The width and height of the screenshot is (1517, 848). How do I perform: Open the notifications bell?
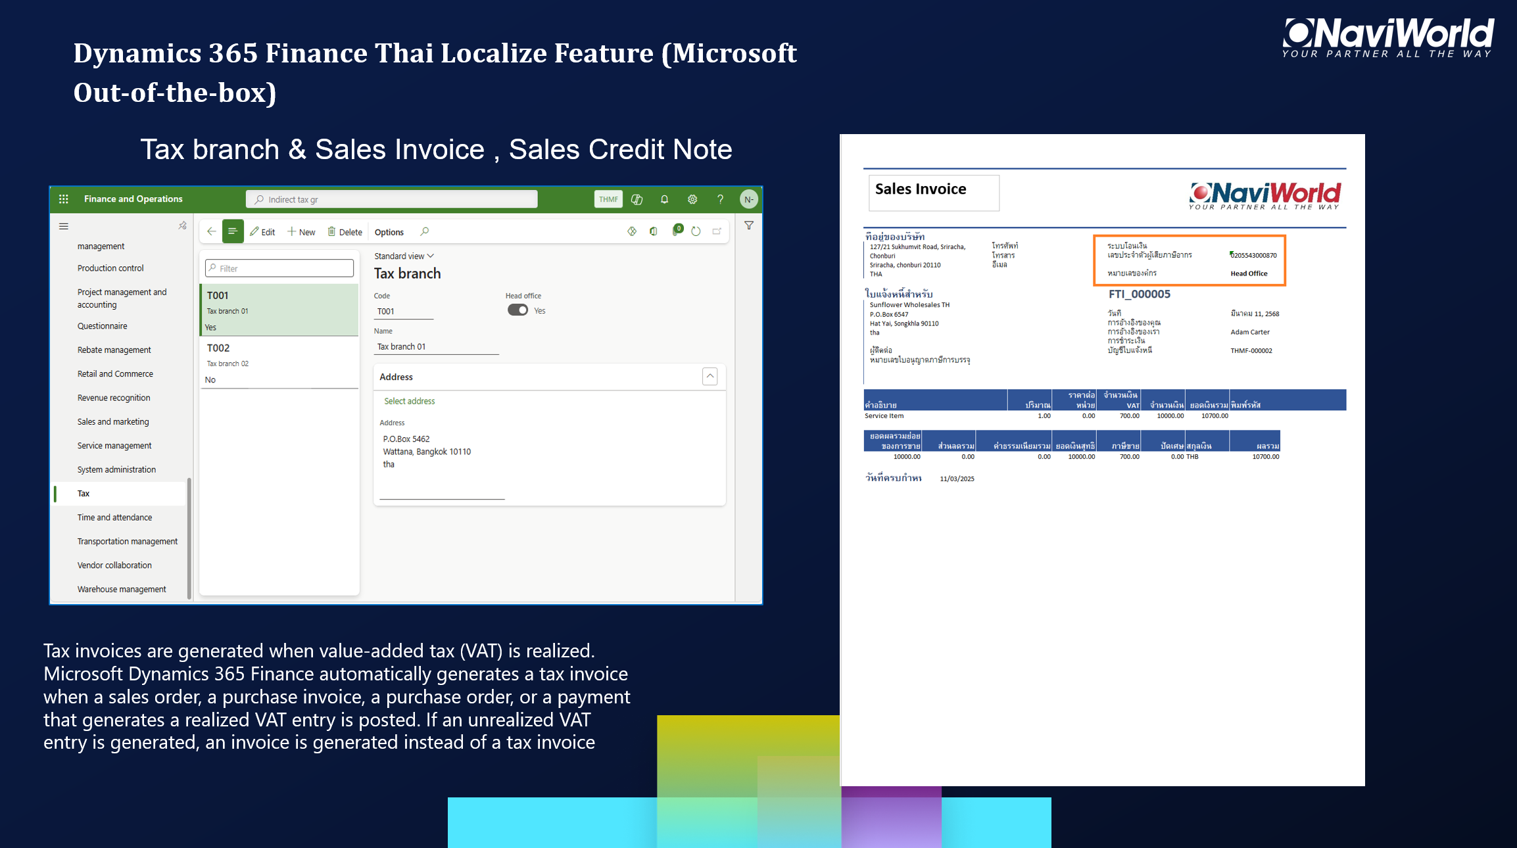(664, 199)
